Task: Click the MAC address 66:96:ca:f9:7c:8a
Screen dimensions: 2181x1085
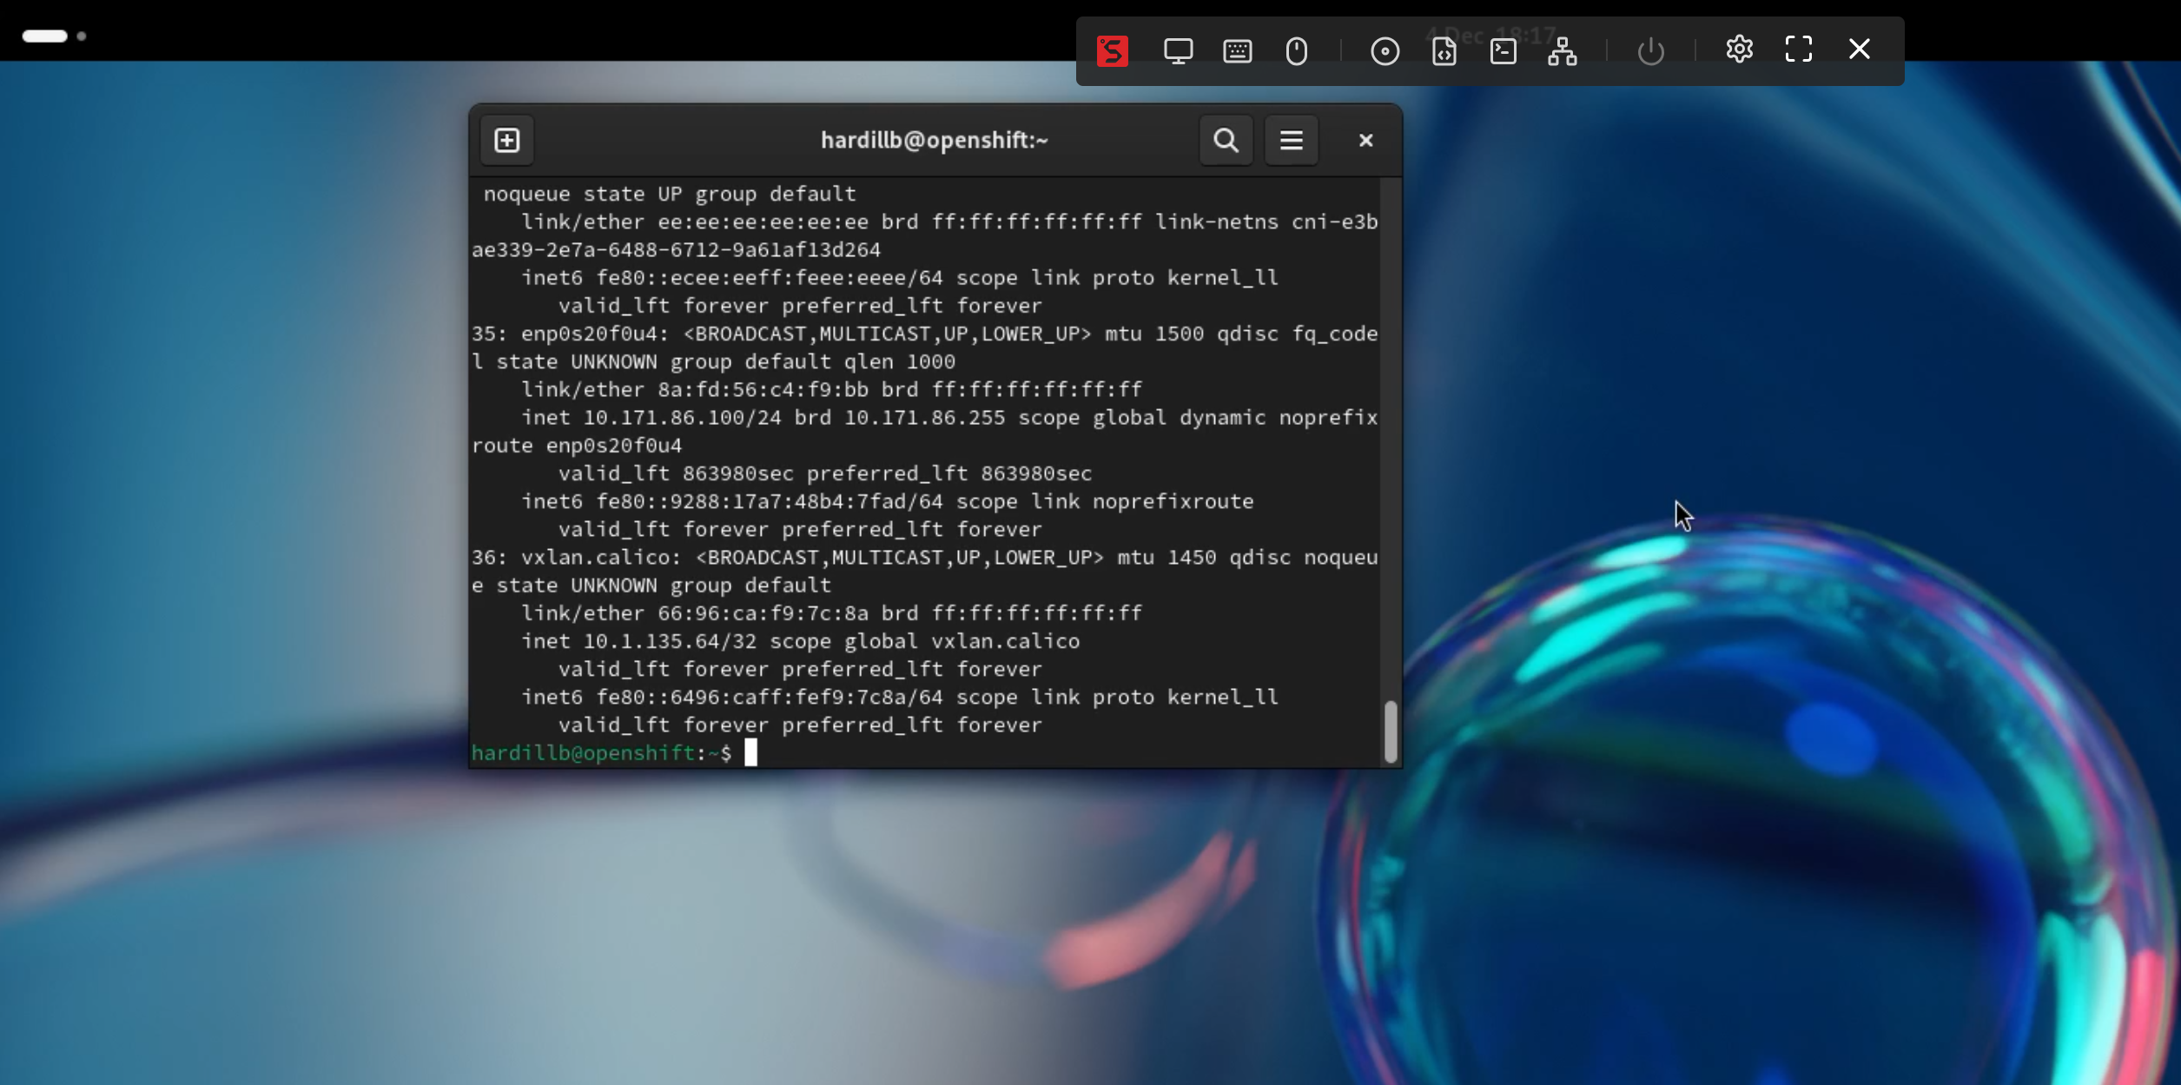Action: click(x=763, y=614)
